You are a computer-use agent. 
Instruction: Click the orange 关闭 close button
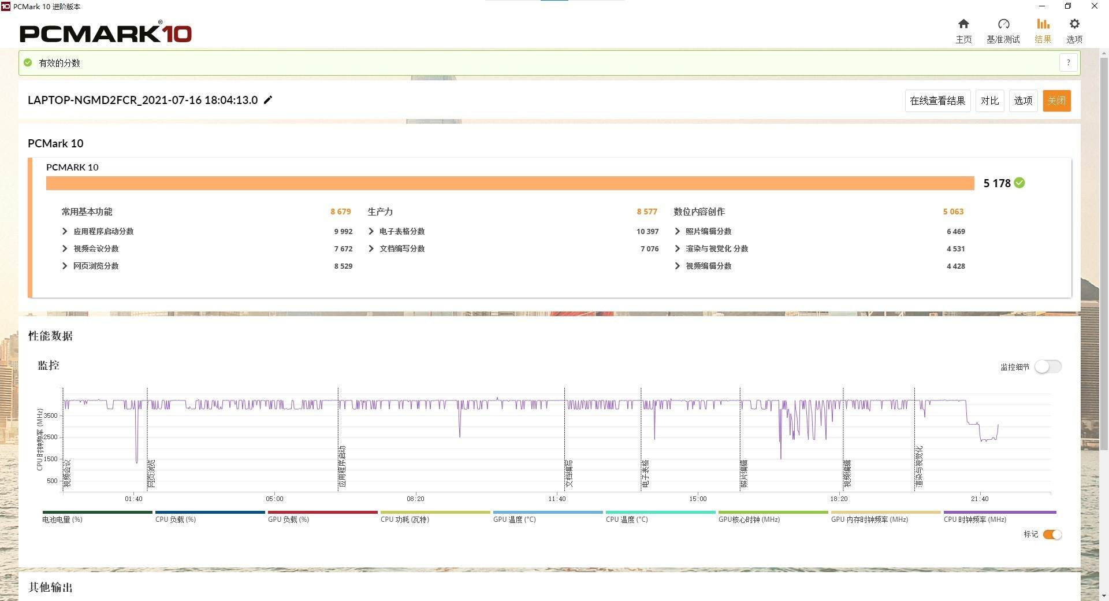(1057, 101)
